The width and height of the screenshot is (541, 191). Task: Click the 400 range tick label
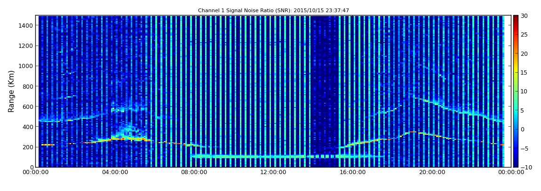[x=28, y=127]
